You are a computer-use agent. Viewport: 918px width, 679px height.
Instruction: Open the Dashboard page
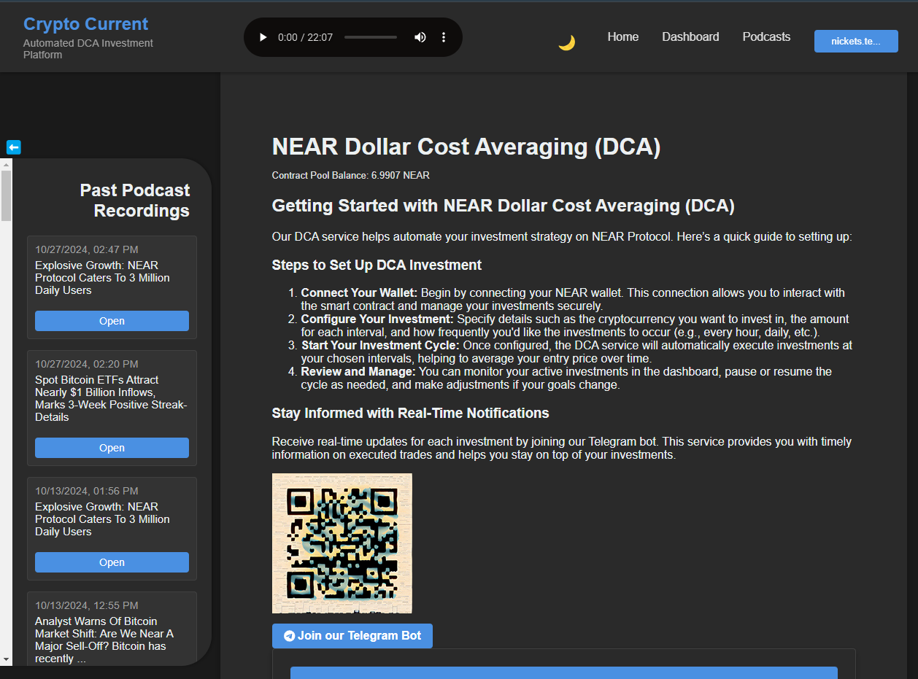690,37
